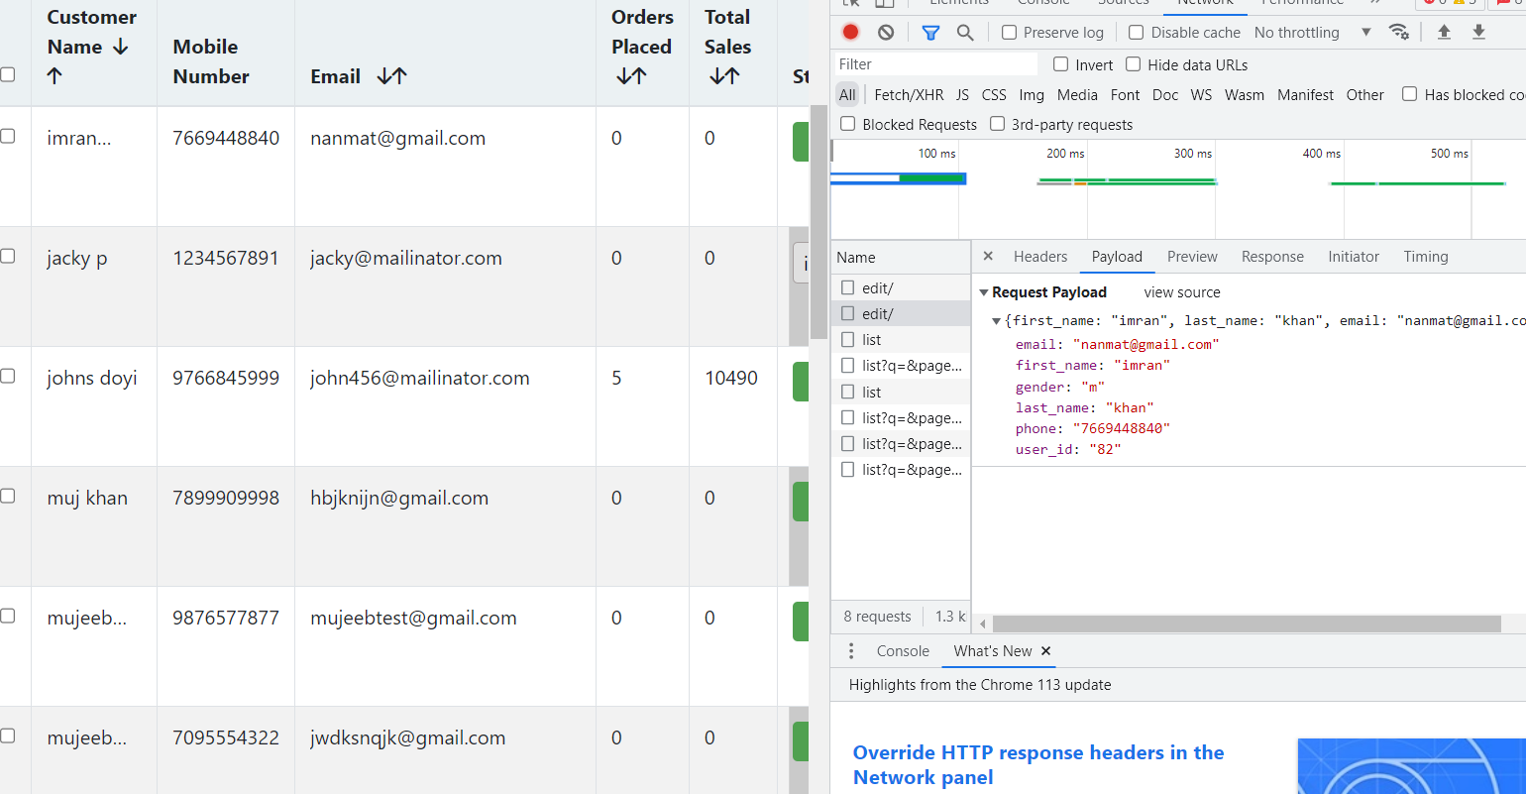Filter requests by Img type
This screenshot has height=794, width=1526.
coord(1032,95)
